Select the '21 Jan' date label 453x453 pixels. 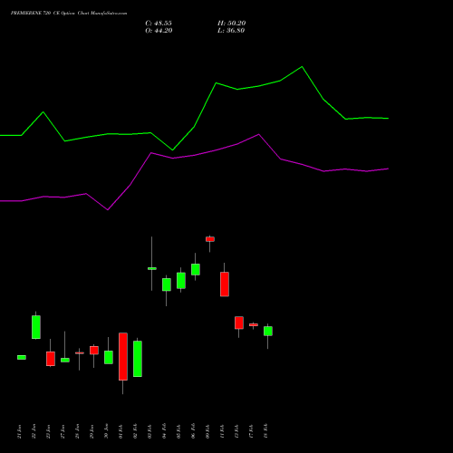coord(20,431)
